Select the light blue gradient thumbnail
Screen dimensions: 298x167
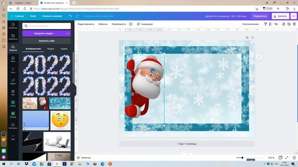(36, 121)
